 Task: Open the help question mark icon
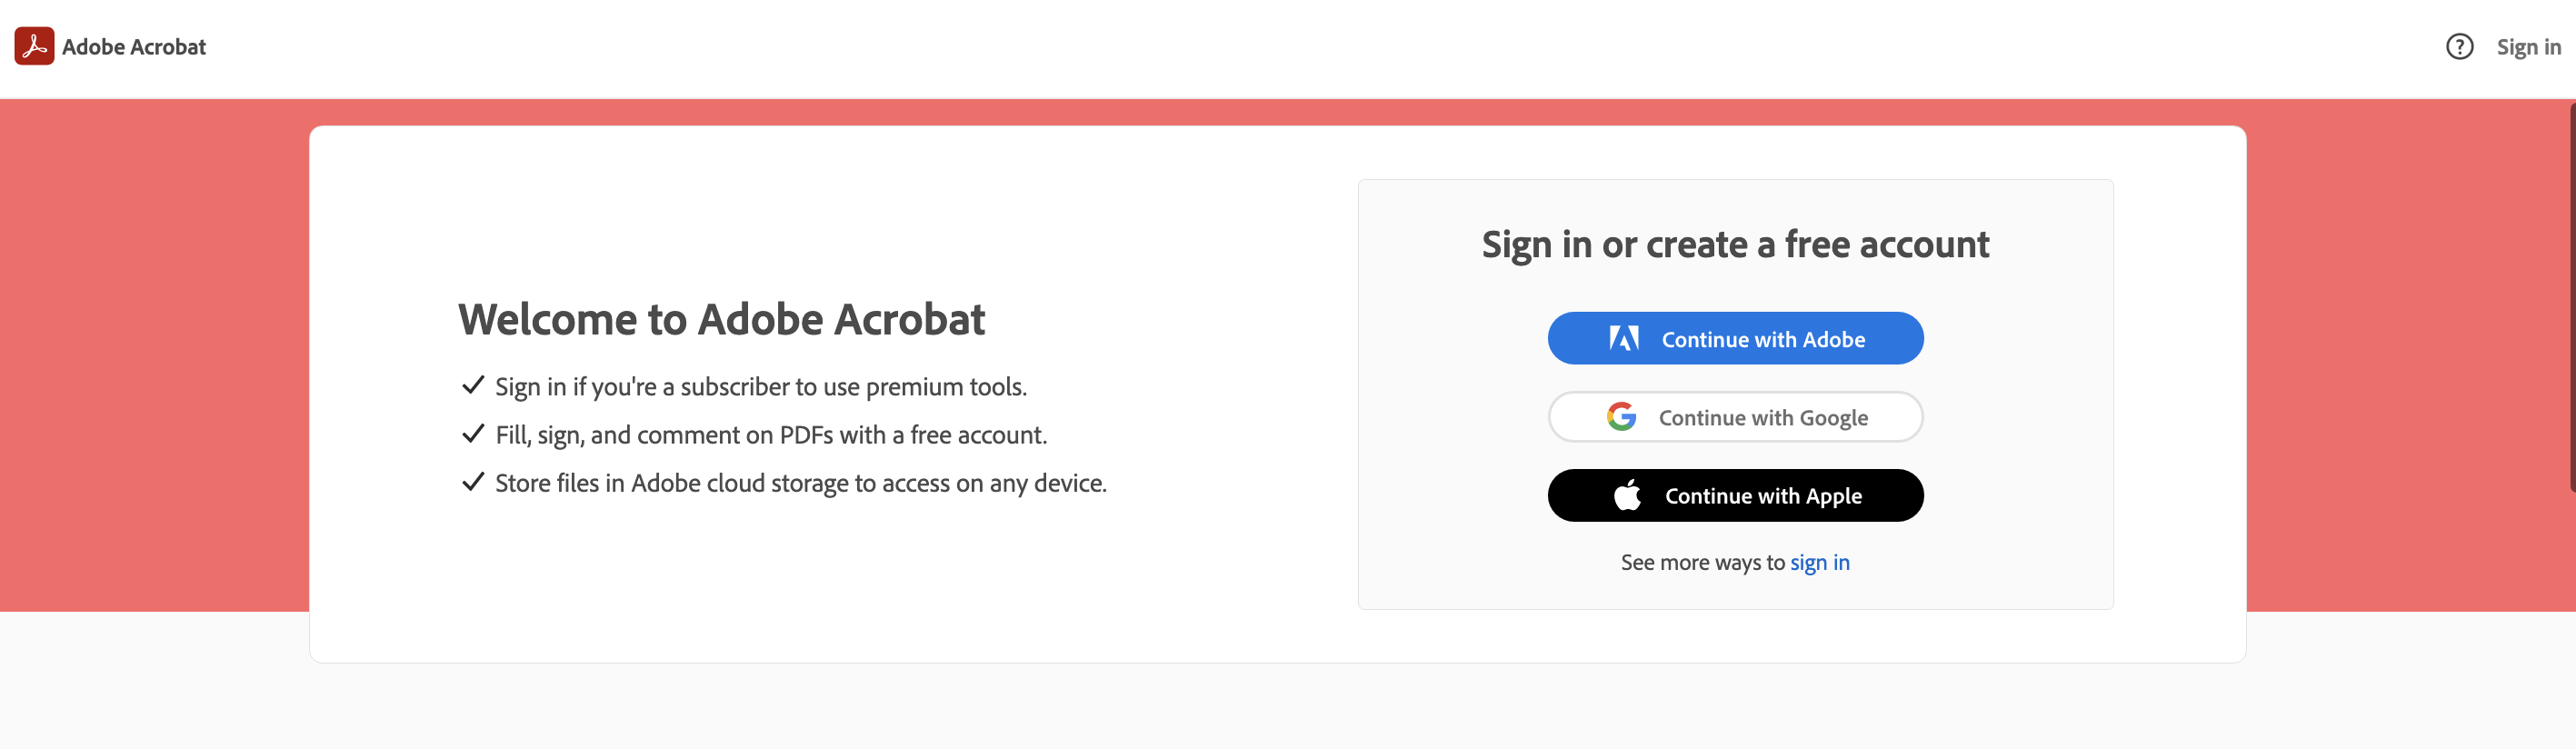coord(2459,47)
